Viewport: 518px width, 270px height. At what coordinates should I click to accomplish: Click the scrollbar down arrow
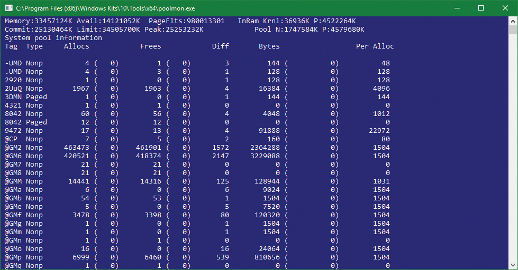(513, 265)
